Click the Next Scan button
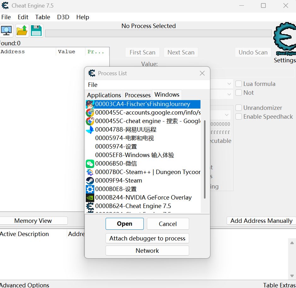The width and height of the screenshot is (296, 288). click(181, 52)
